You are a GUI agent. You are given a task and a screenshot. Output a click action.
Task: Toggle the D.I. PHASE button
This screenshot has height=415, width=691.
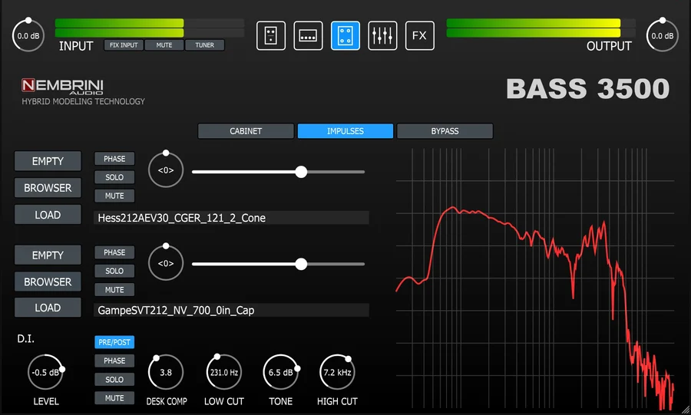pos(114,361)
